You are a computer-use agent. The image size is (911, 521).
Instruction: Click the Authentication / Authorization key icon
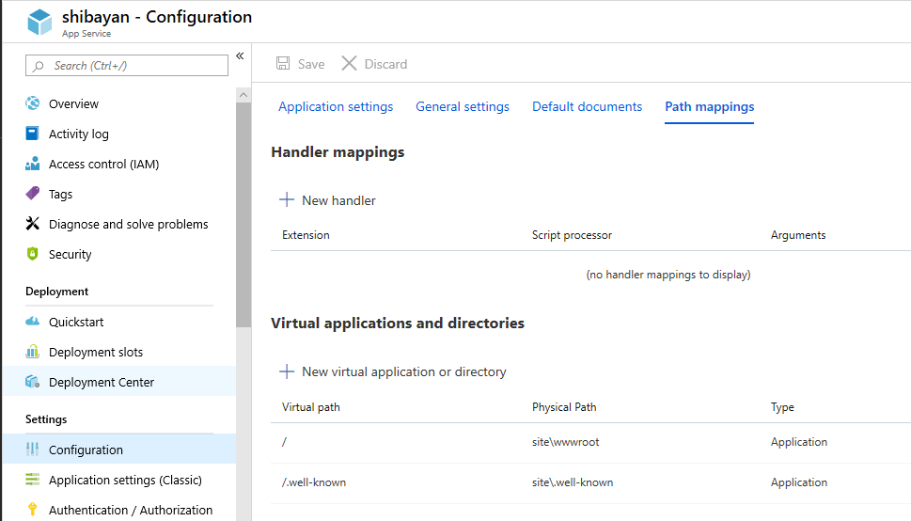click(33, 510)
